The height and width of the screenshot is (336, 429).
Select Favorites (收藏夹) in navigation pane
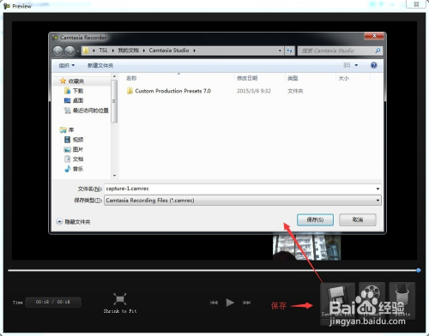76,81
